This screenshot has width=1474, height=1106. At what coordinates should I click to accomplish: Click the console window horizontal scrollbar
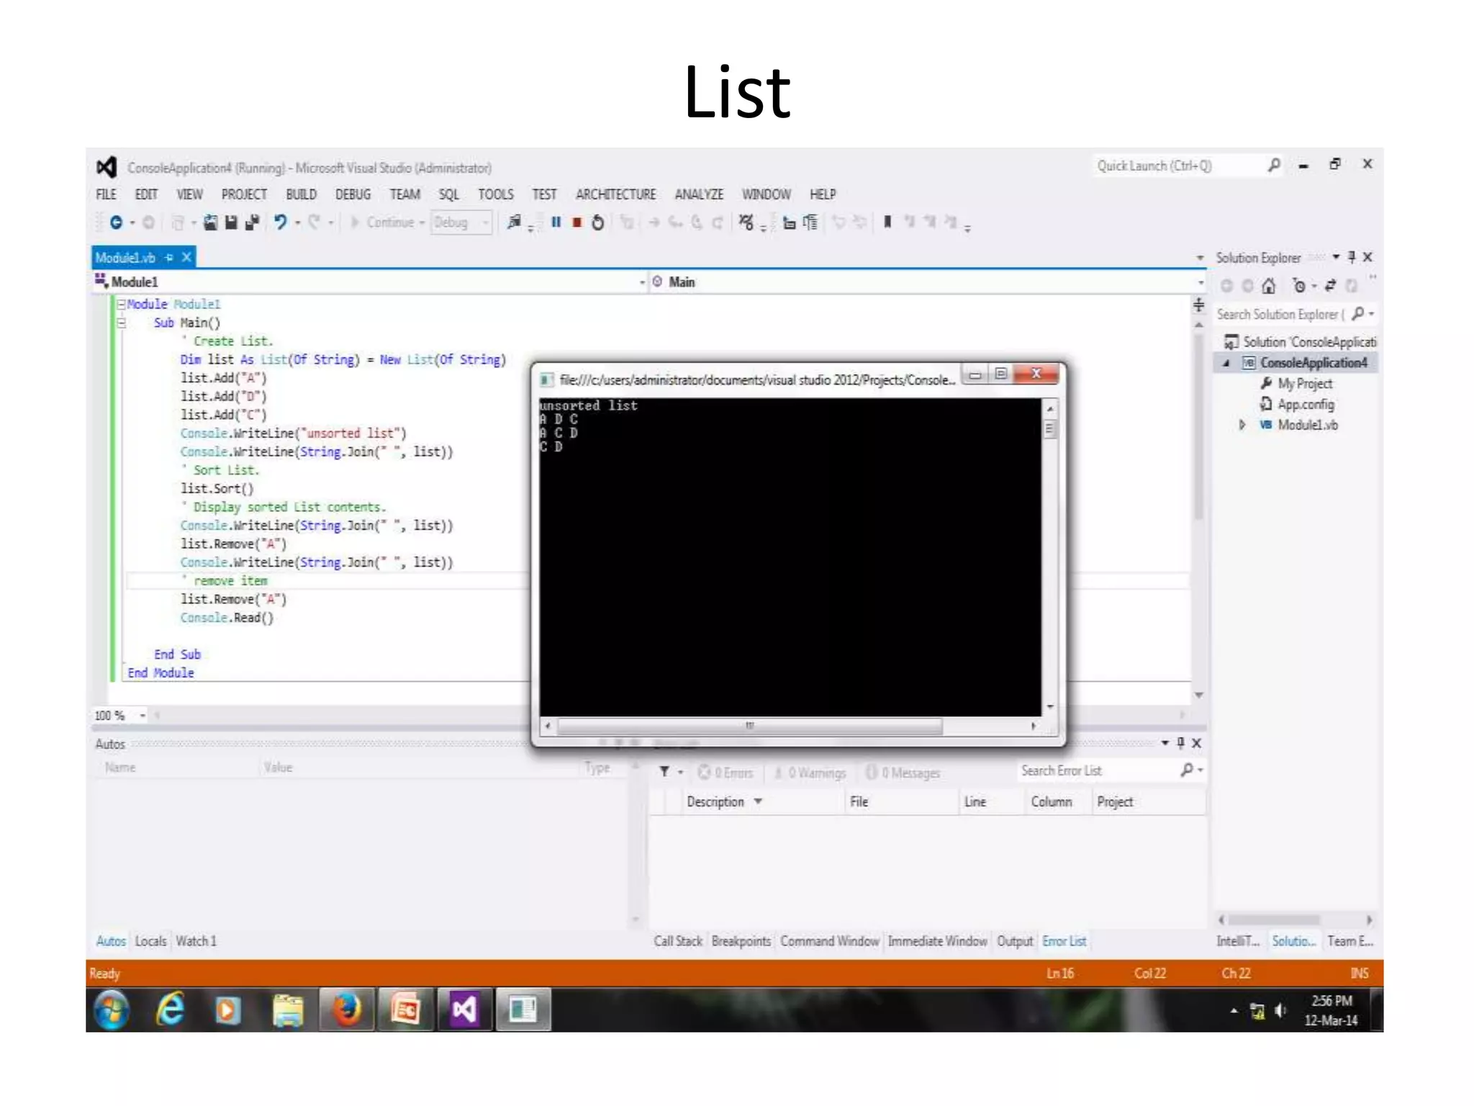pos(750,726)
